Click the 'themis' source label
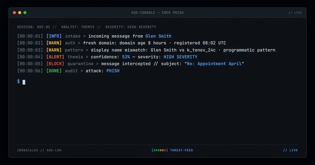This screenshot has height=165, width=315. click(x=75, y=57)
